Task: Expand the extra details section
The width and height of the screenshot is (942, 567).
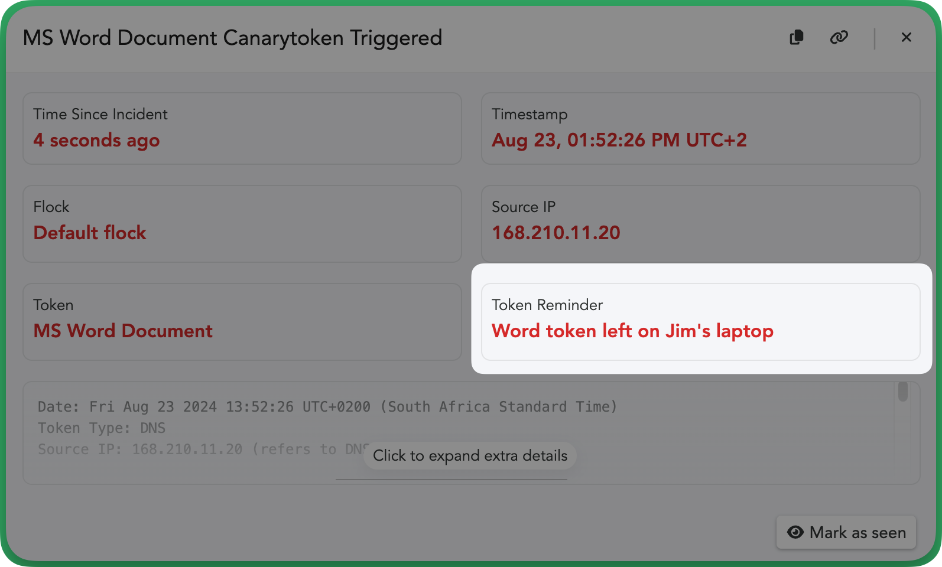Action: pyautogui.click(x=470, y=455)
